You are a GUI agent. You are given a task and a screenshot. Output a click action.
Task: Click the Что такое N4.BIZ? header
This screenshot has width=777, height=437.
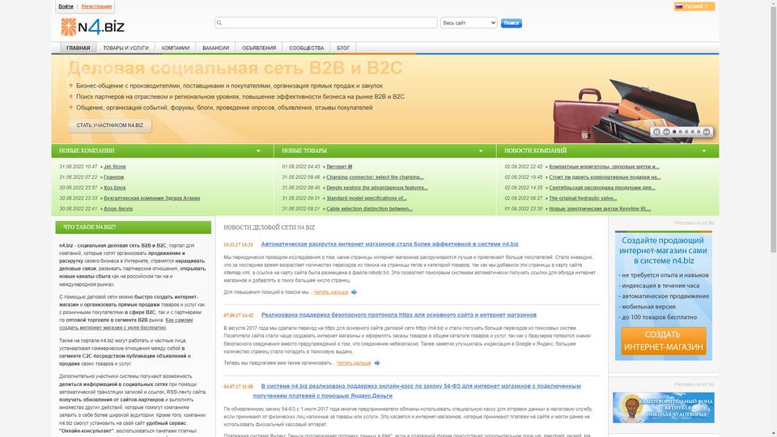coord(133,227)
